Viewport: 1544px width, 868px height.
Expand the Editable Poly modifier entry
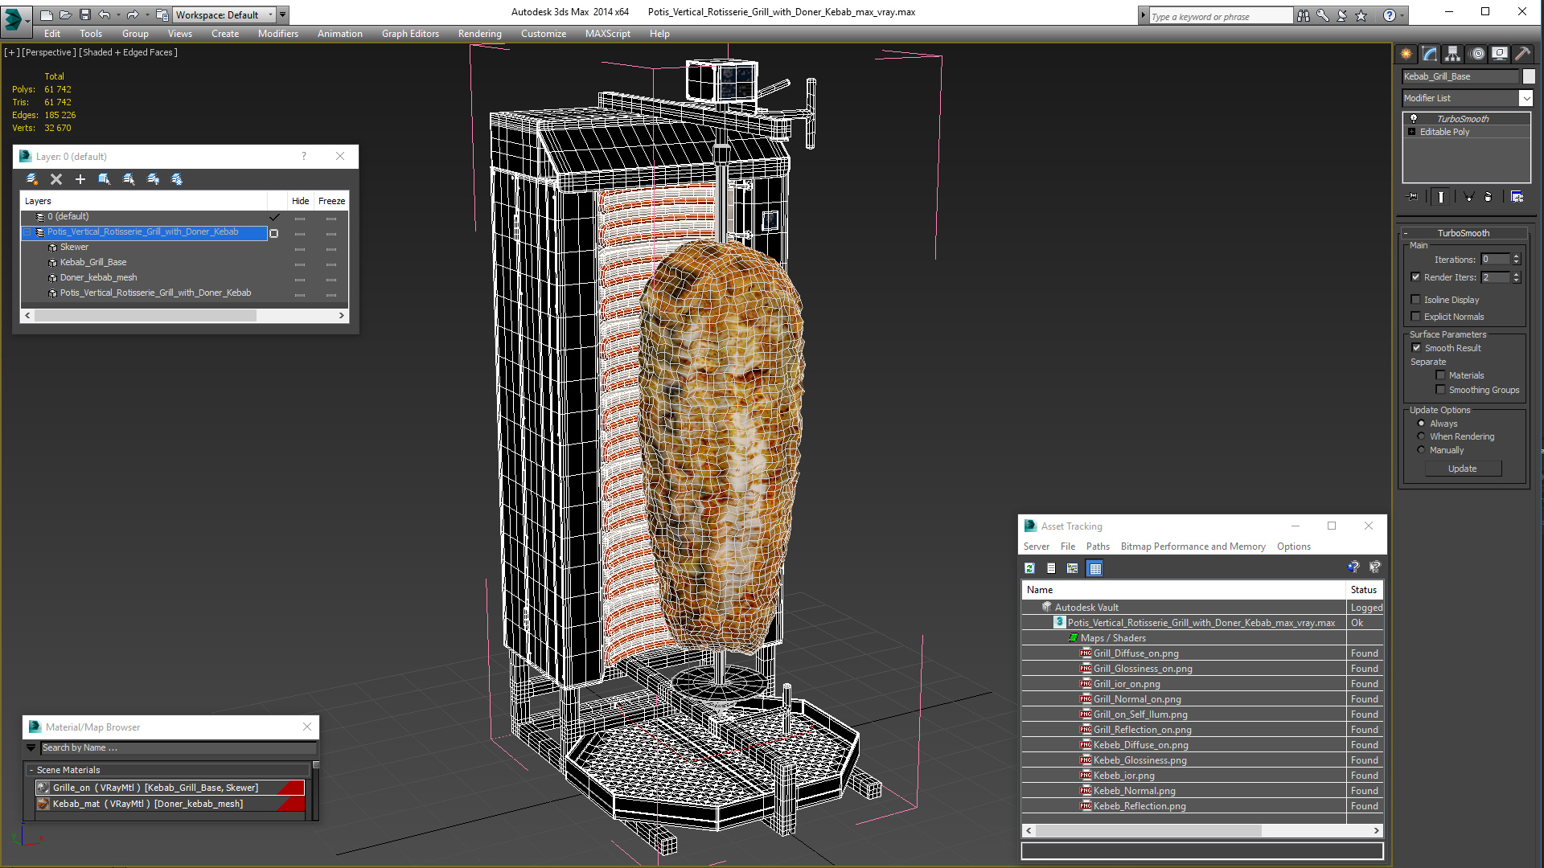(1411, 132)
